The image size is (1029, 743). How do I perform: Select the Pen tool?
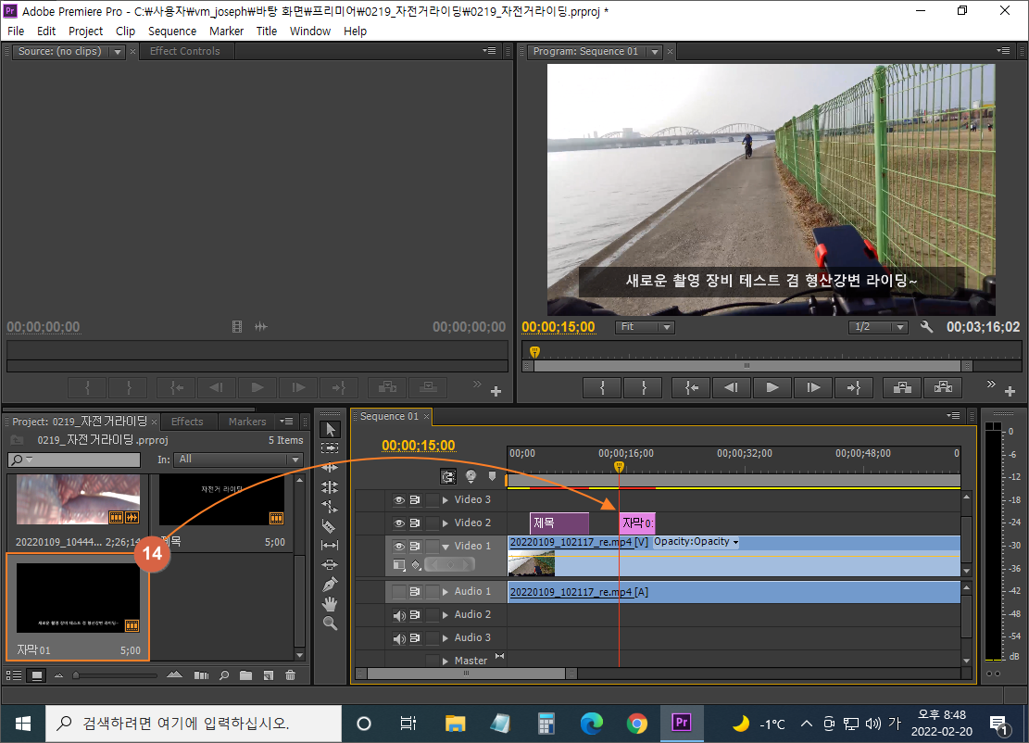[330, 585]
